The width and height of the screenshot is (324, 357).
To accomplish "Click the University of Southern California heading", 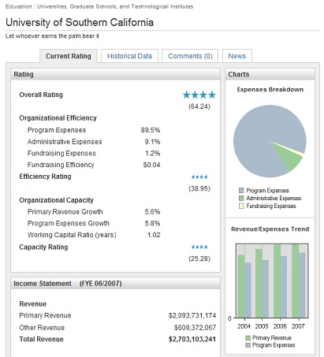I will [x=80, y=22].
